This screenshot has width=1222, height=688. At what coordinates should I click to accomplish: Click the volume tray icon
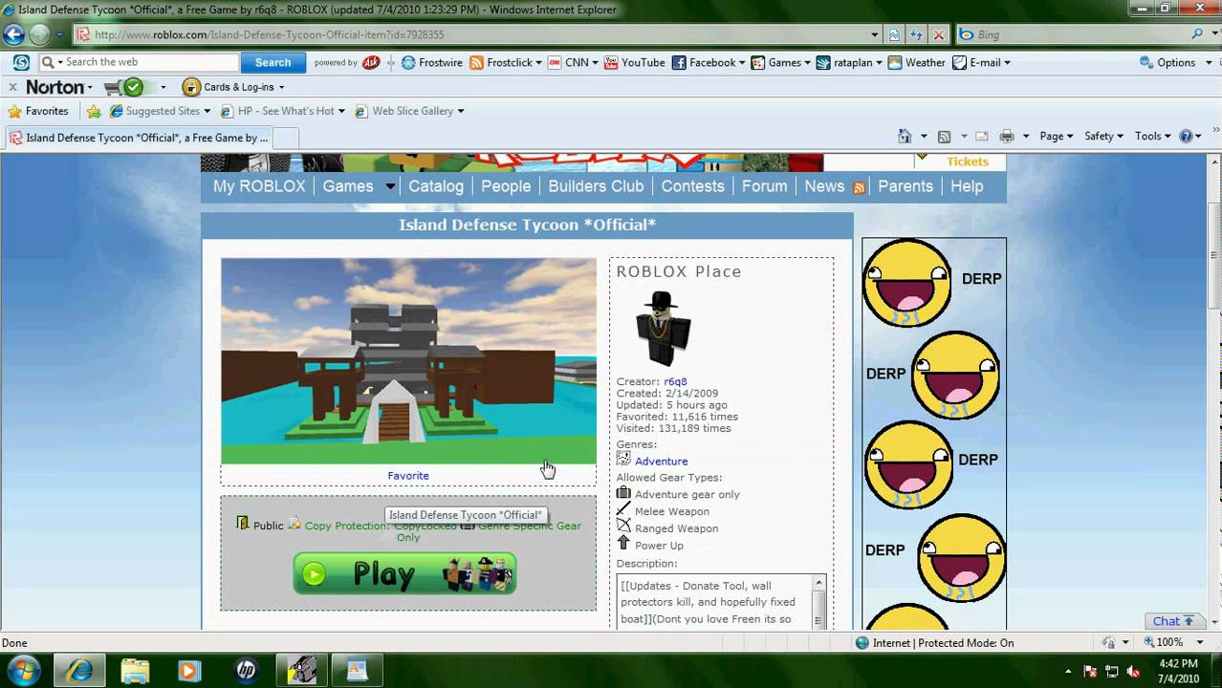1134,671
